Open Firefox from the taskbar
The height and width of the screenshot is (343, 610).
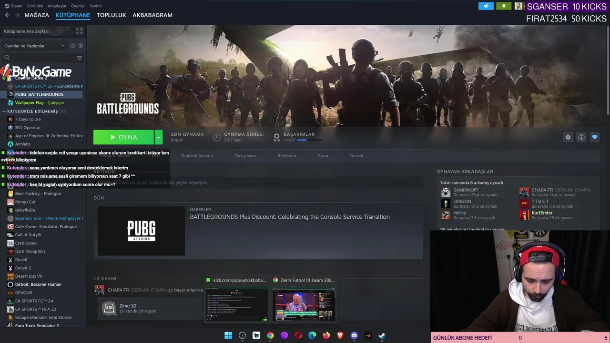pyautogui.click(x=326, y=335)
